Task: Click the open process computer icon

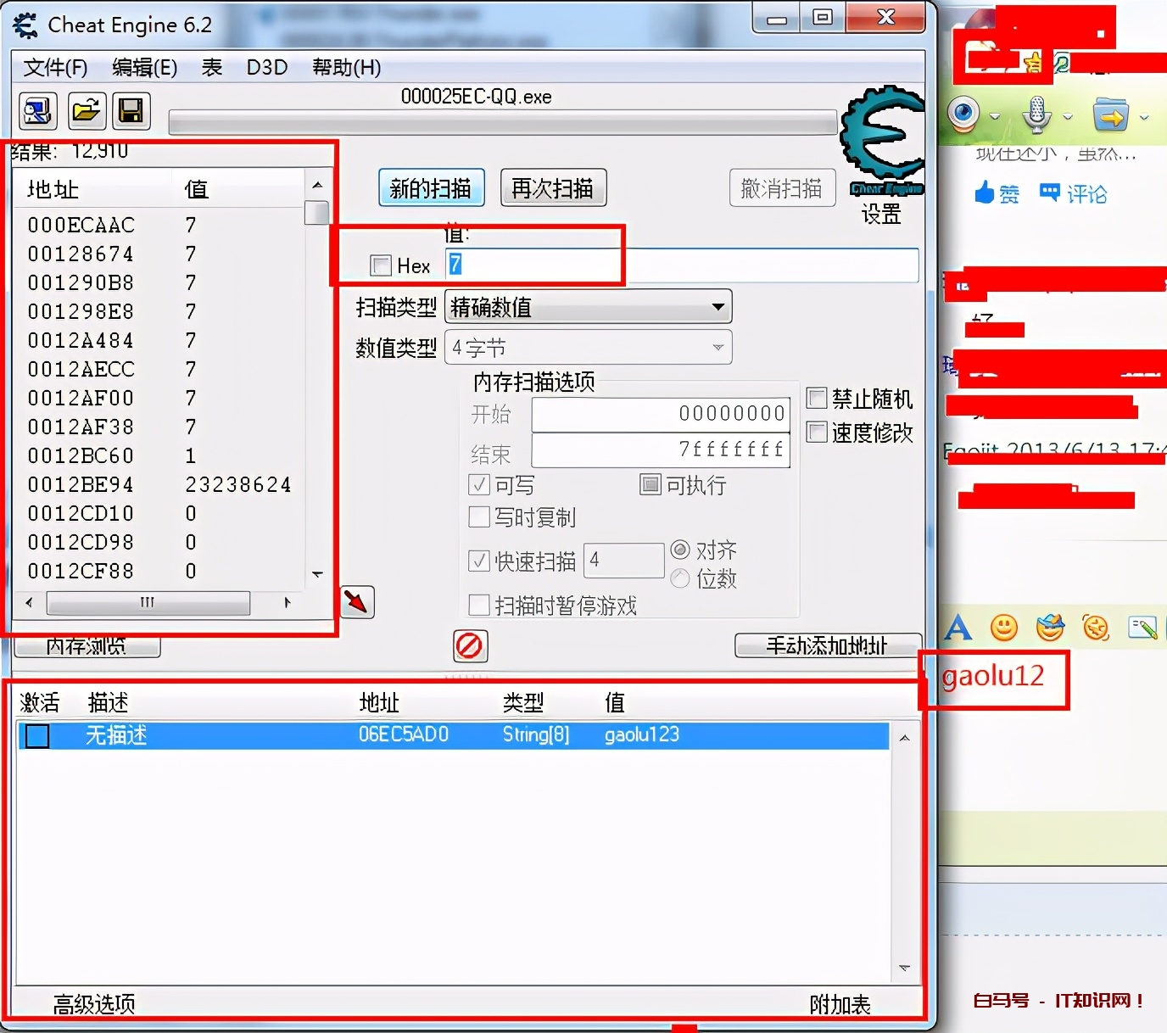Action: point(38,111)
